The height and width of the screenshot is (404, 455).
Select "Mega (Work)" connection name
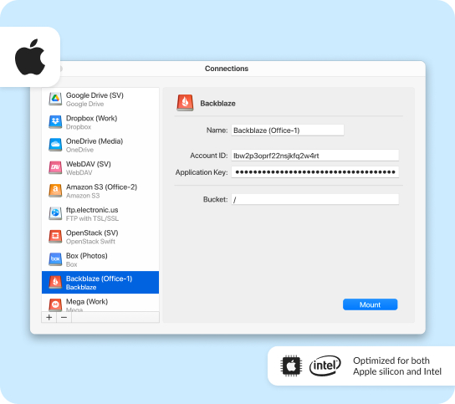87,302
